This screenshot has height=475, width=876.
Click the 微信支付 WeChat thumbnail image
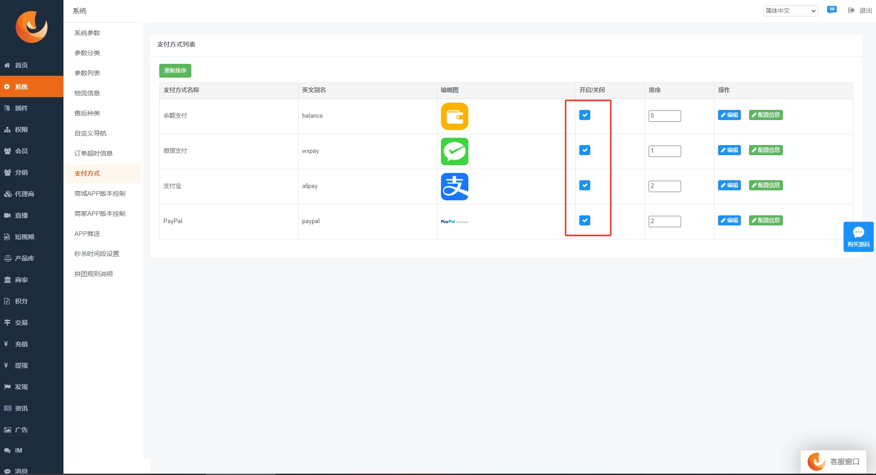click(455, 151)
